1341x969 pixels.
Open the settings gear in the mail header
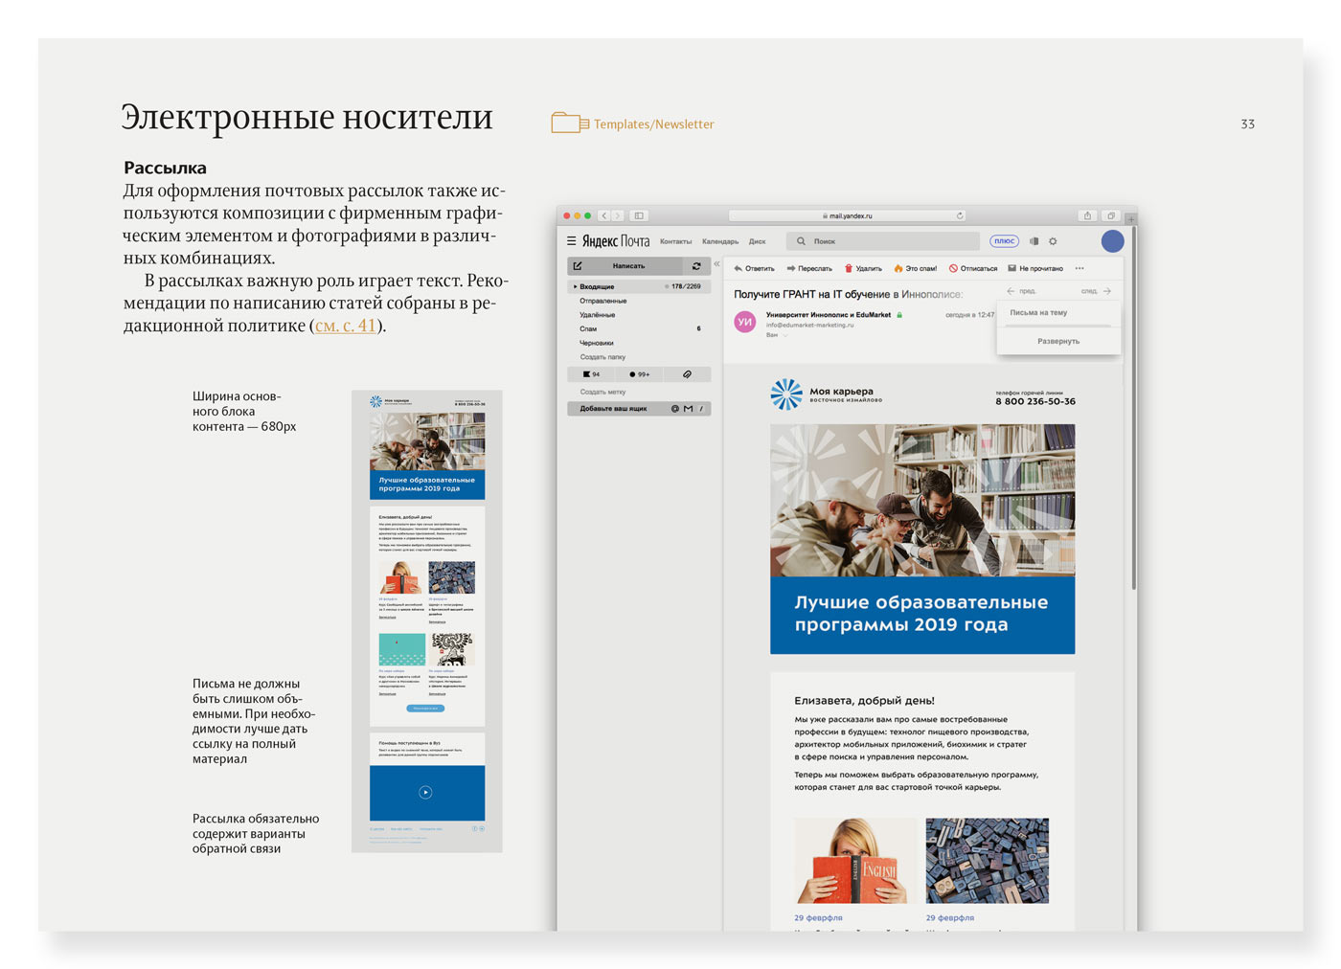pyautogui.click(x=1053, y=241)
